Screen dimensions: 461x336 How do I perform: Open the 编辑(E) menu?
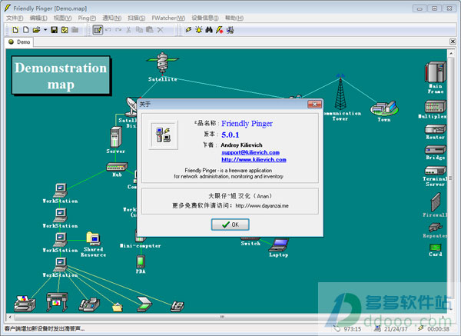point(38,18)
